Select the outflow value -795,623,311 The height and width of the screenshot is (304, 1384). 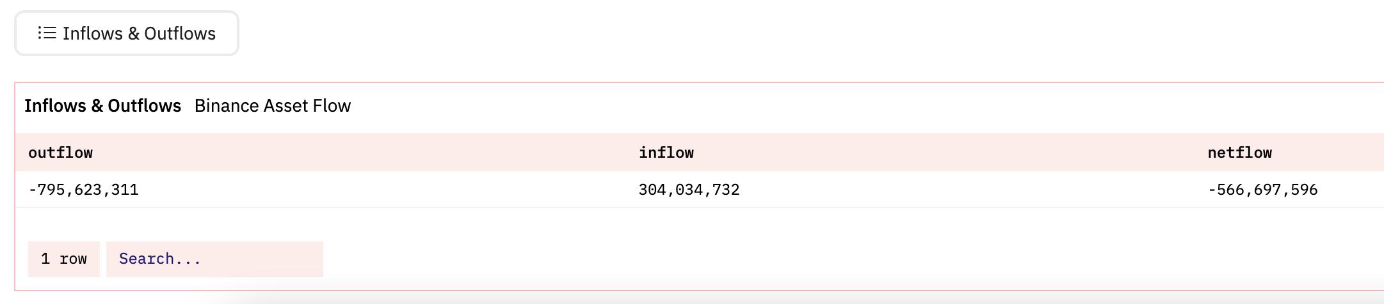click(x=83, y=190)
